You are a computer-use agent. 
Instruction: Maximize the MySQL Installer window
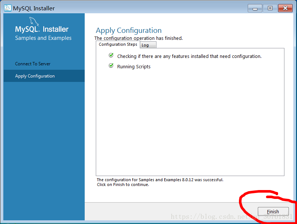coord(270,8)
